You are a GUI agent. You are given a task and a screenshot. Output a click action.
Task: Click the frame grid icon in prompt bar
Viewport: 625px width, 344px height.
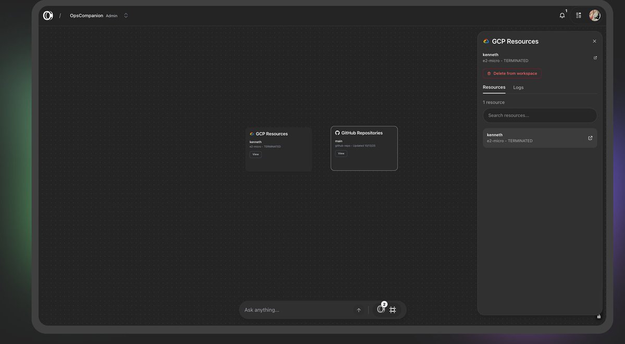(x=393, y=310)
